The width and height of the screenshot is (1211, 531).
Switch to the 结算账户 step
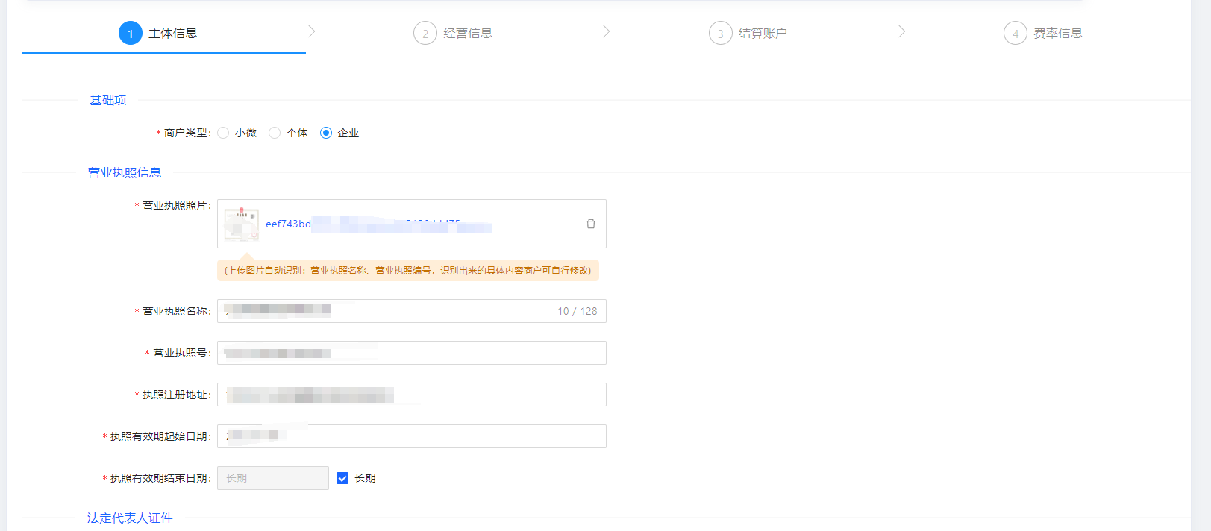tap(763, 33)
